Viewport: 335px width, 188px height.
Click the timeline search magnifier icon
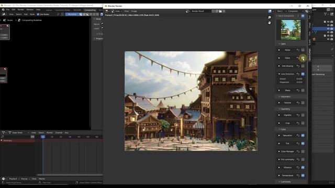click(x=3, y=137)
